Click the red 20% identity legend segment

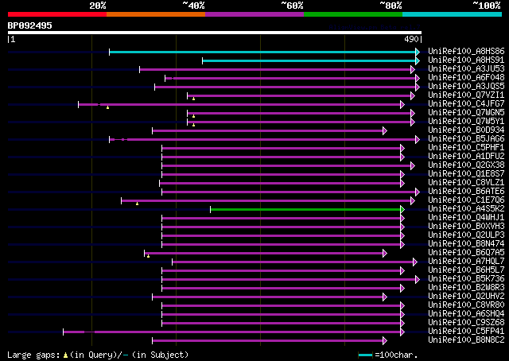pyautogui.click(x=57, y=14)
